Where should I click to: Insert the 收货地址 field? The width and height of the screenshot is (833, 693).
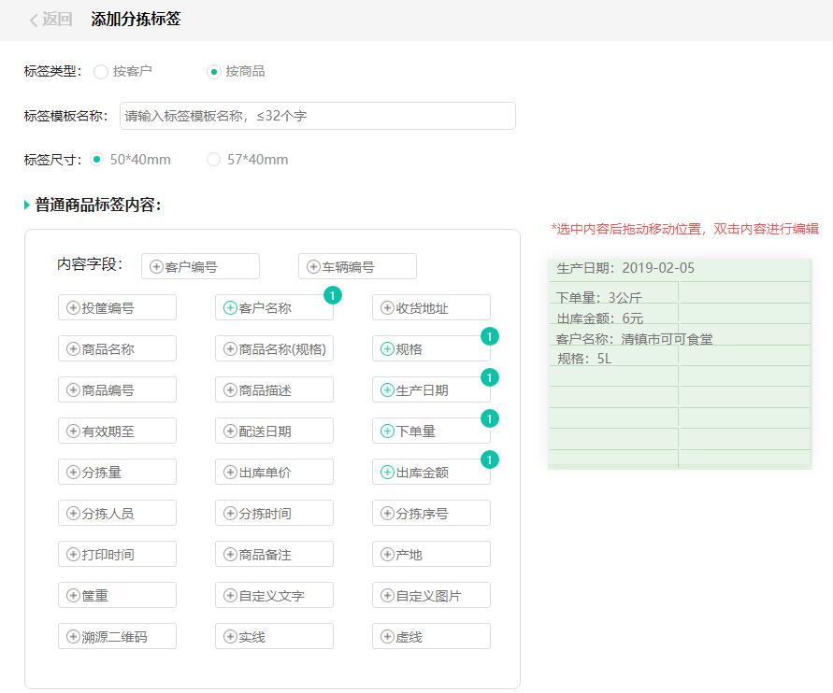(430, 307)
